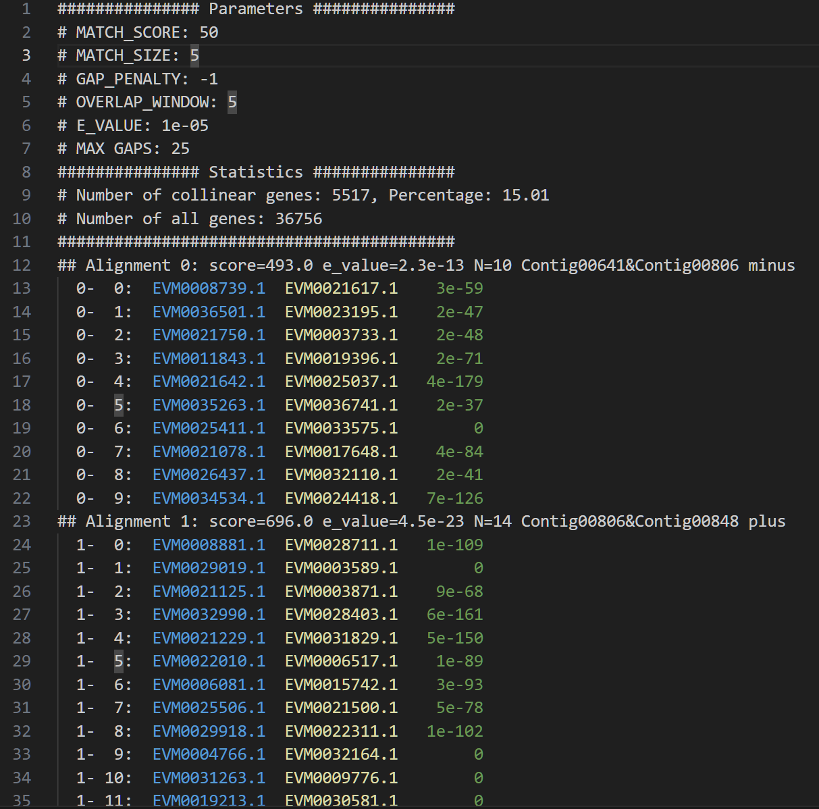Click gene EVM0034534.1
This screenshot has height=809, width=819.
pyautogui.click(x=209, y=498)
